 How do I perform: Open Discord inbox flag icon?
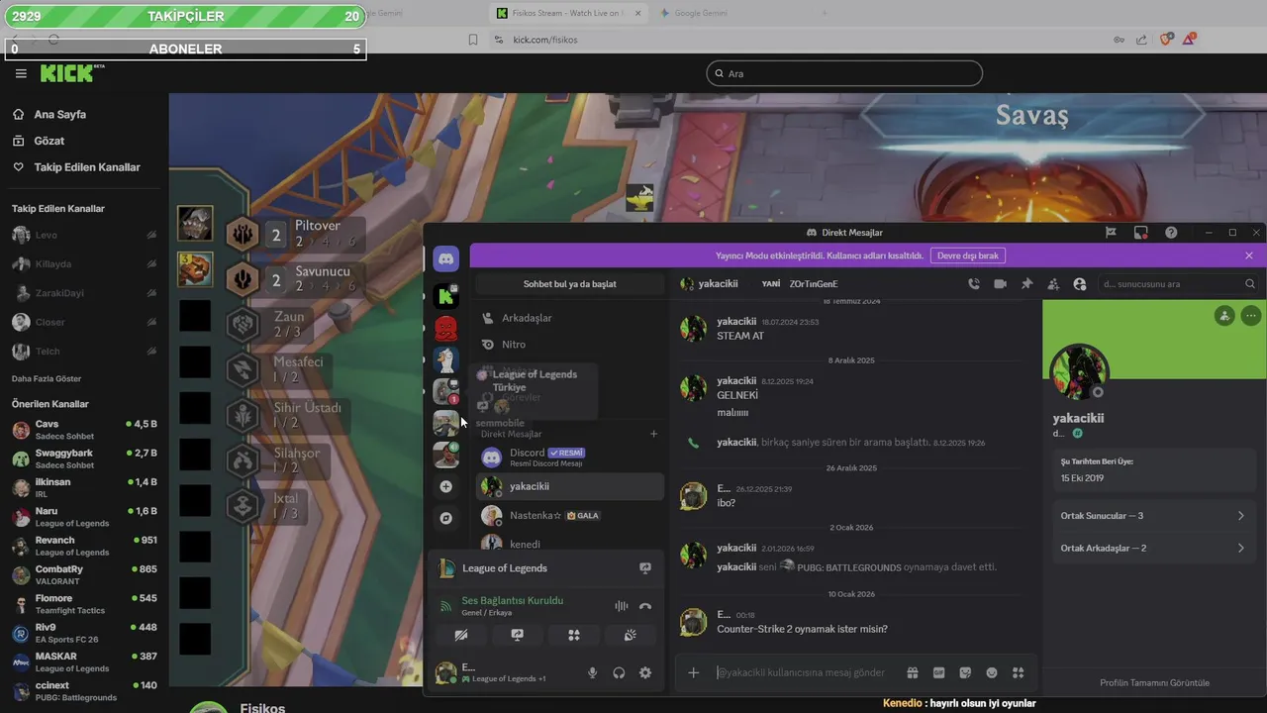(x=1111, y=232)
